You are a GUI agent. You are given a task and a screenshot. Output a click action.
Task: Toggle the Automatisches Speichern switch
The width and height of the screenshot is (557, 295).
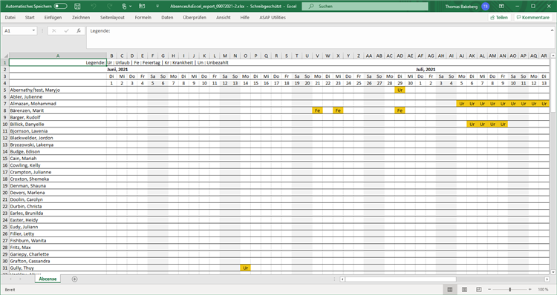click(x=60, y=7)
